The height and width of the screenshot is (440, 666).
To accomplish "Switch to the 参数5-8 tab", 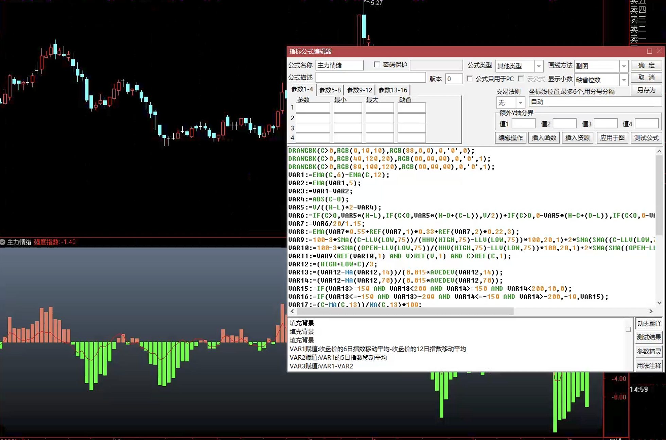I will [x=330, y=90].
